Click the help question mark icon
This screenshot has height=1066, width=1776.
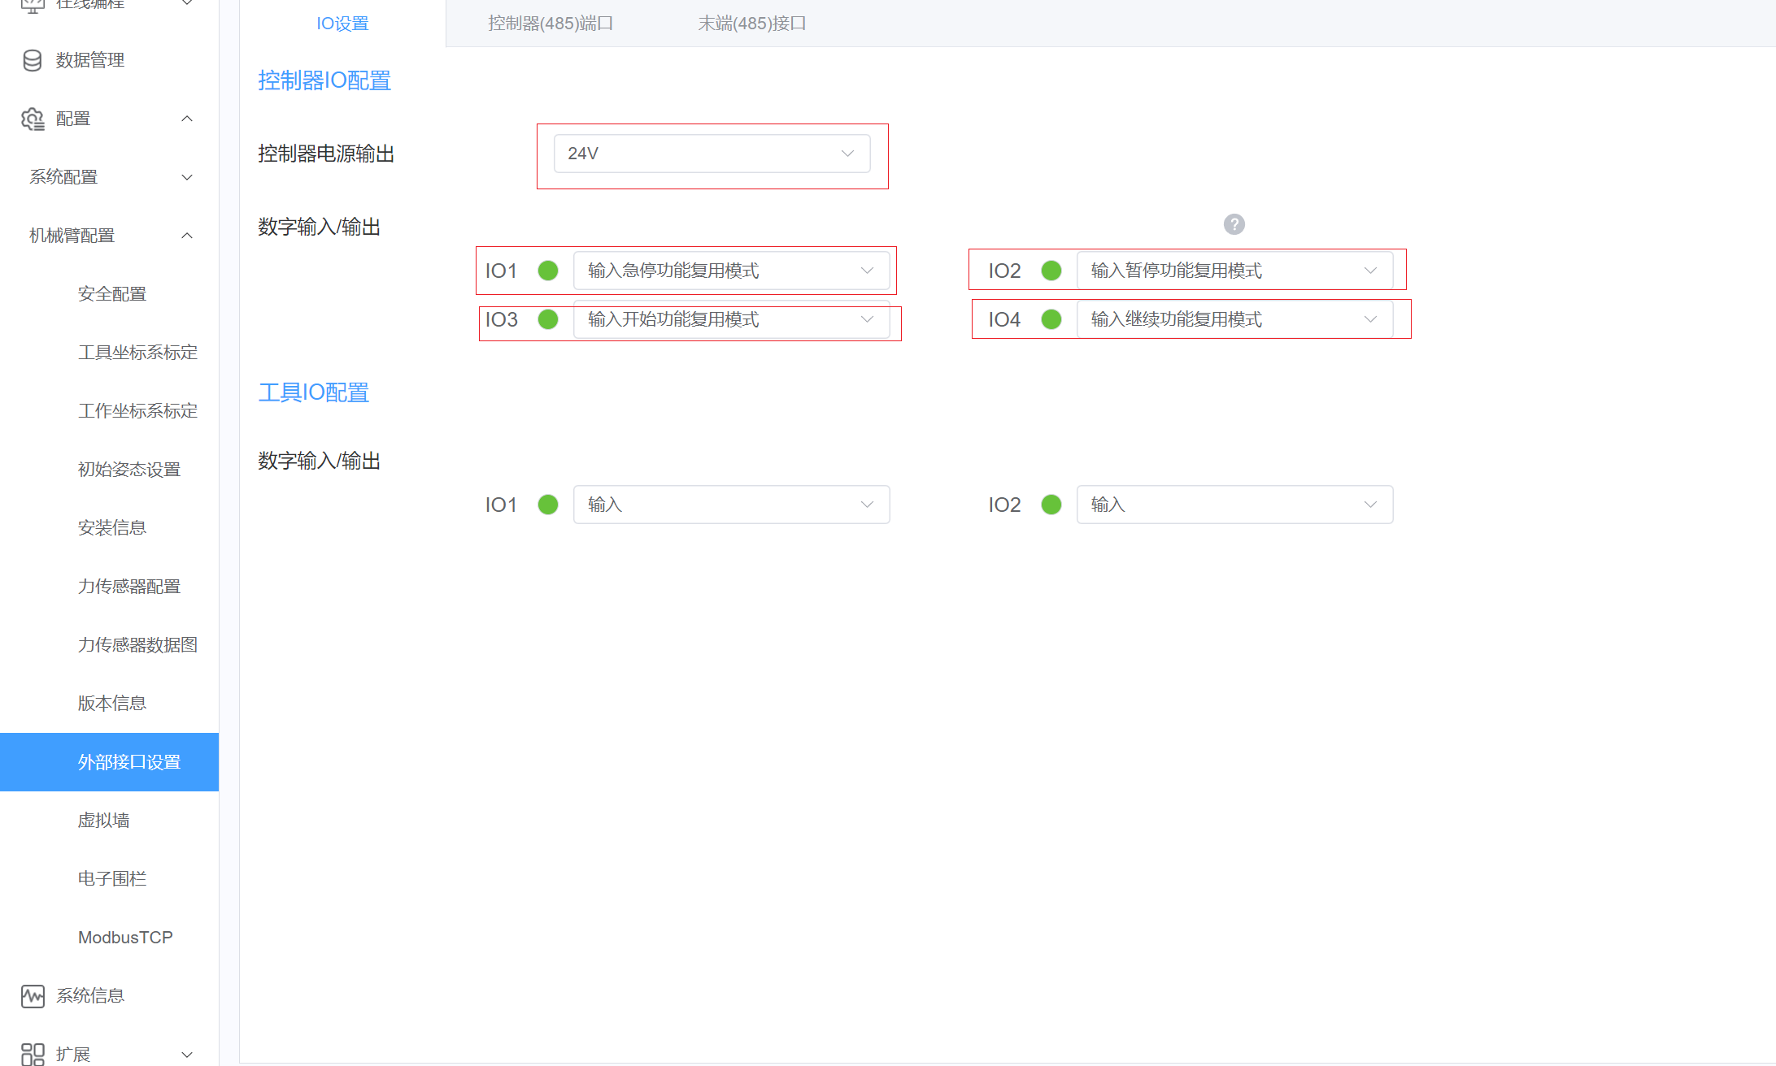point(1234,224)
